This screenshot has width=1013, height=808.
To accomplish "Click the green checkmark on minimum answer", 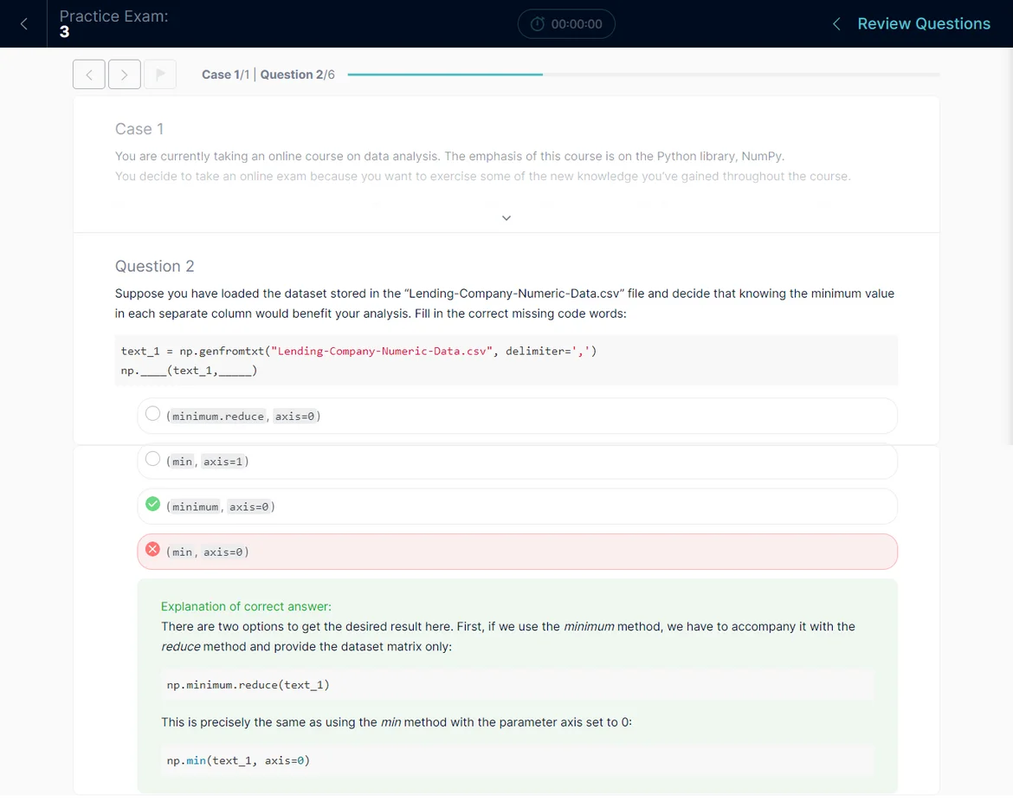I will 153,504.
